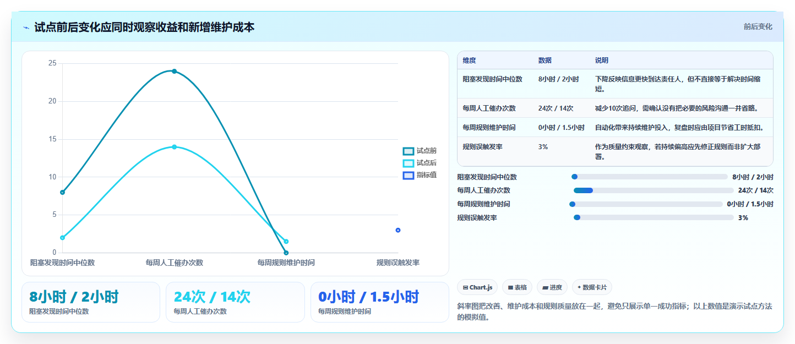Click the lightning icon beside the title
The image size is (795, 344).
(26, 28)
